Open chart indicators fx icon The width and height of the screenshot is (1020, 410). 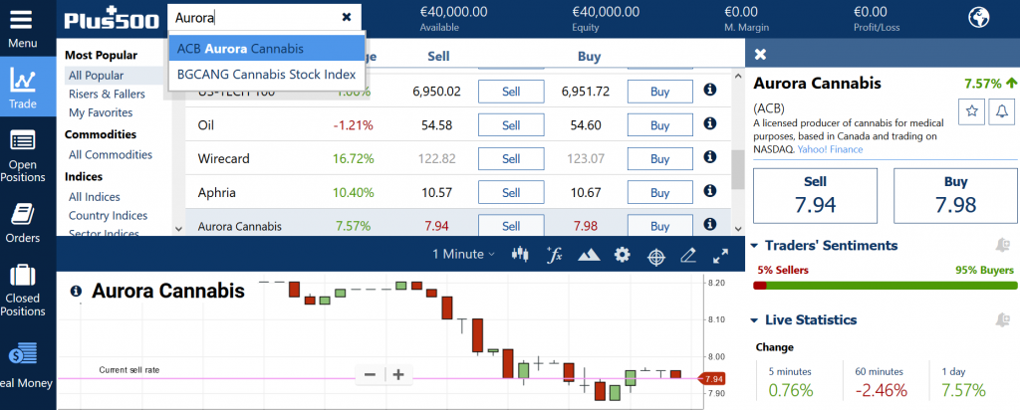[x=554, y=255]
